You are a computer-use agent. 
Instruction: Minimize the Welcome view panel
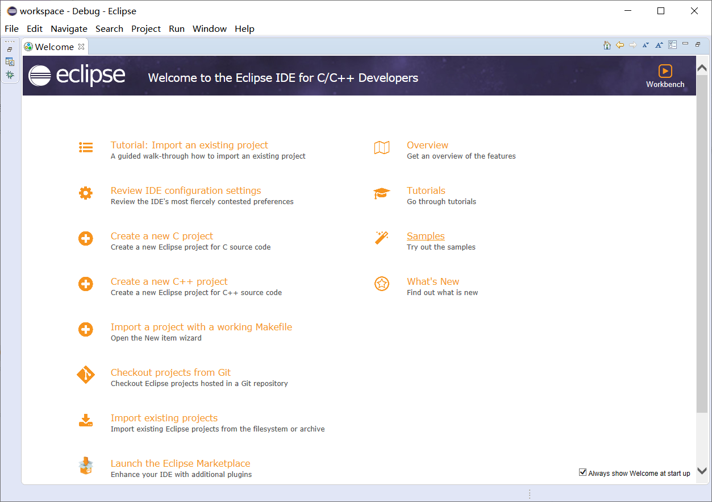(x=686, y=44)
